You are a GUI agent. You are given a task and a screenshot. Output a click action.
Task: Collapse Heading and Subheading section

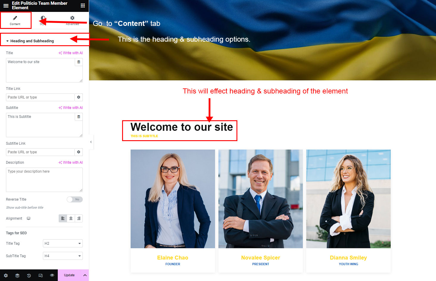30,41
